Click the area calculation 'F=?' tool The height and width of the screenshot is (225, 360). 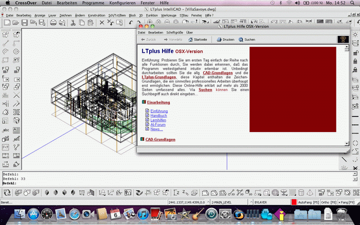(6, 147)
